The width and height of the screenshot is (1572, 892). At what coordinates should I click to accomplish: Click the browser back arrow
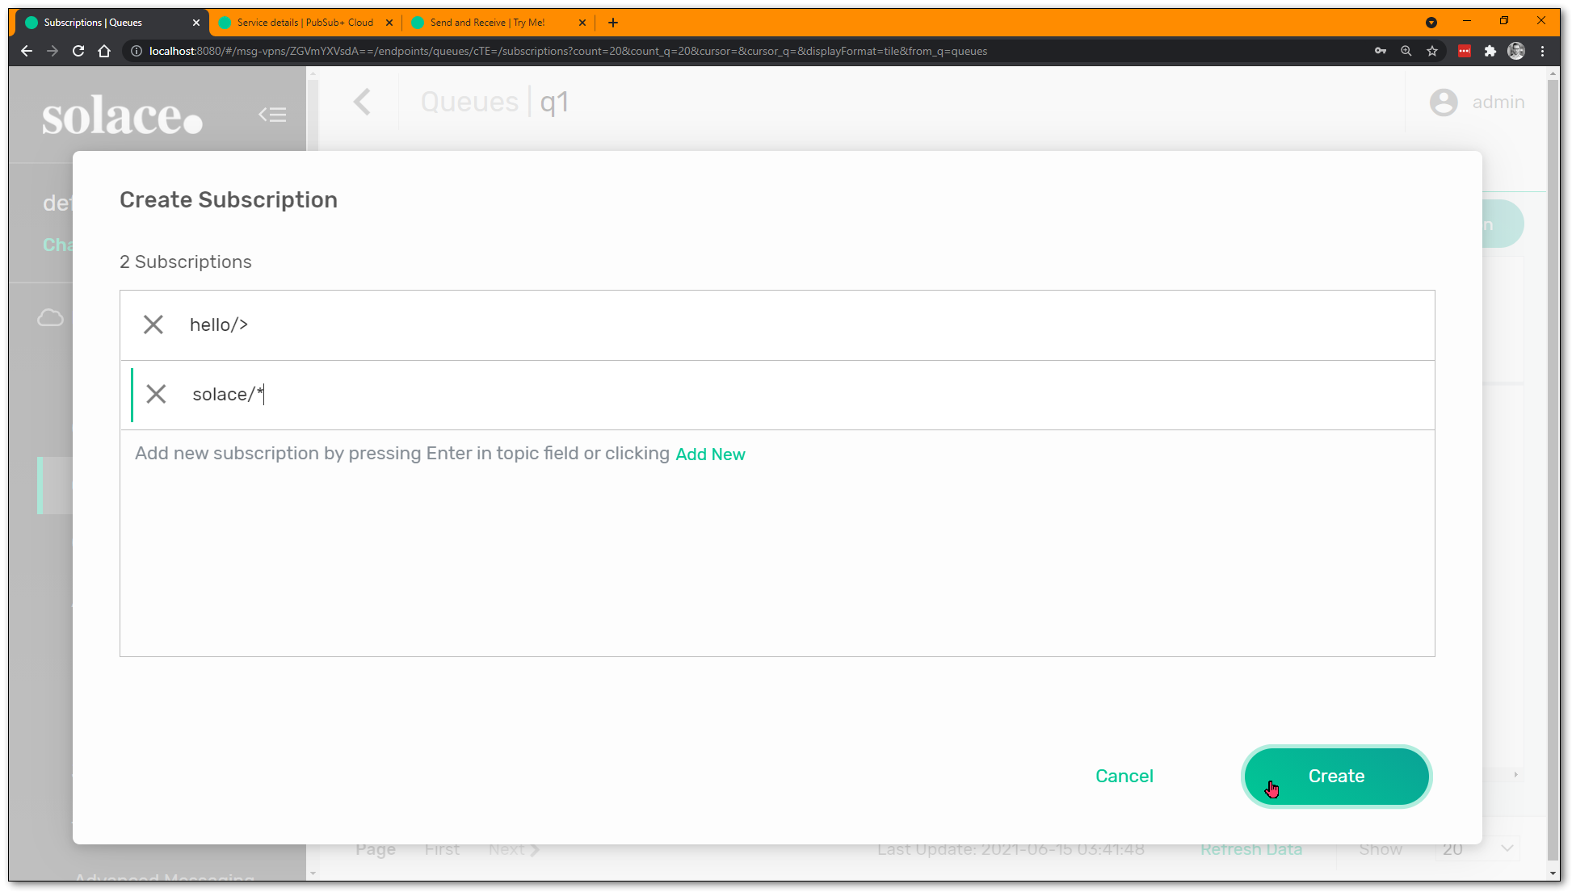27,51
